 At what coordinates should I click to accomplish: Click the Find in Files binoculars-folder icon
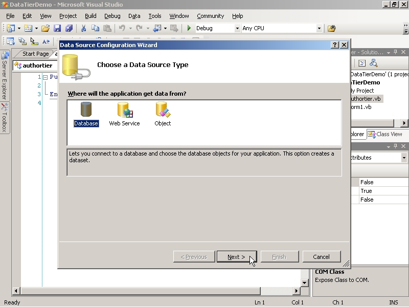tap(331, 28)
